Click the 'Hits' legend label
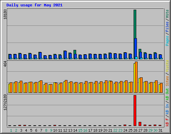Viewport: 171px width, 134px height. point(167,14)
